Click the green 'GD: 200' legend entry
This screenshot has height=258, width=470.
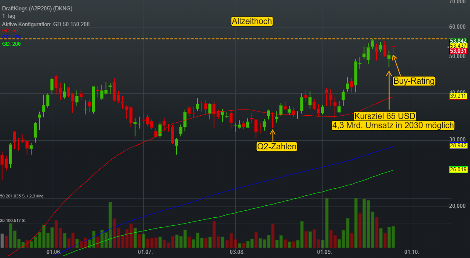coord(11,44)
